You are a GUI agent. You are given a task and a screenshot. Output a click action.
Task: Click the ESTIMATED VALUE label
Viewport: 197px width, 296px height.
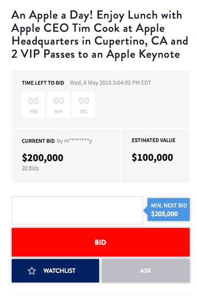(154, 140)
